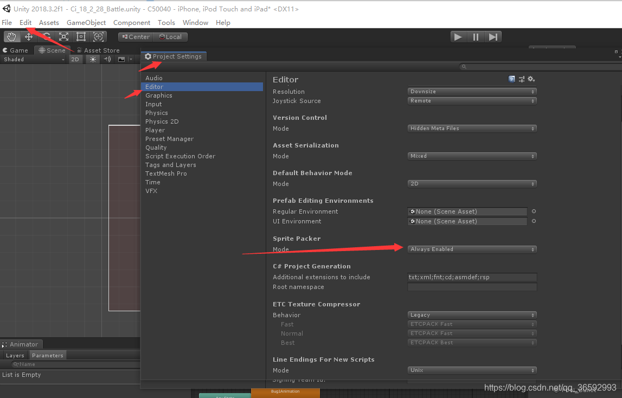Click the Root namespace field
622x398 pixels.
[472, 287]
